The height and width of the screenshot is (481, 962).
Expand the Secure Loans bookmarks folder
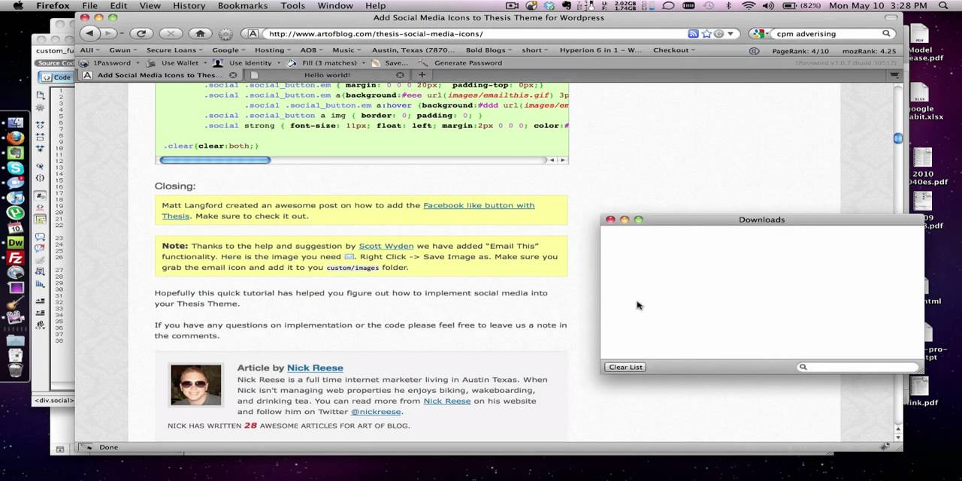tap(174, 50)
